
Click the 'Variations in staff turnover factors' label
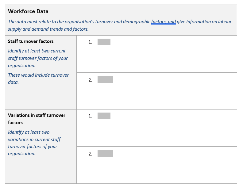click(x=37, y=119)
